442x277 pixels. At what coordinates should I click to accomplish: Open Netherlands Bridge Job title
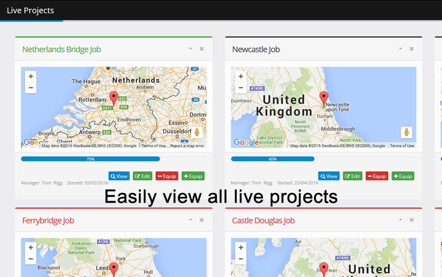pos(61,49)
